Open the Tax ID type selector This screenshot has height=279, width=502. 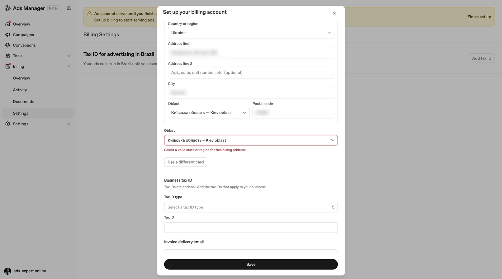coord(251,207)
